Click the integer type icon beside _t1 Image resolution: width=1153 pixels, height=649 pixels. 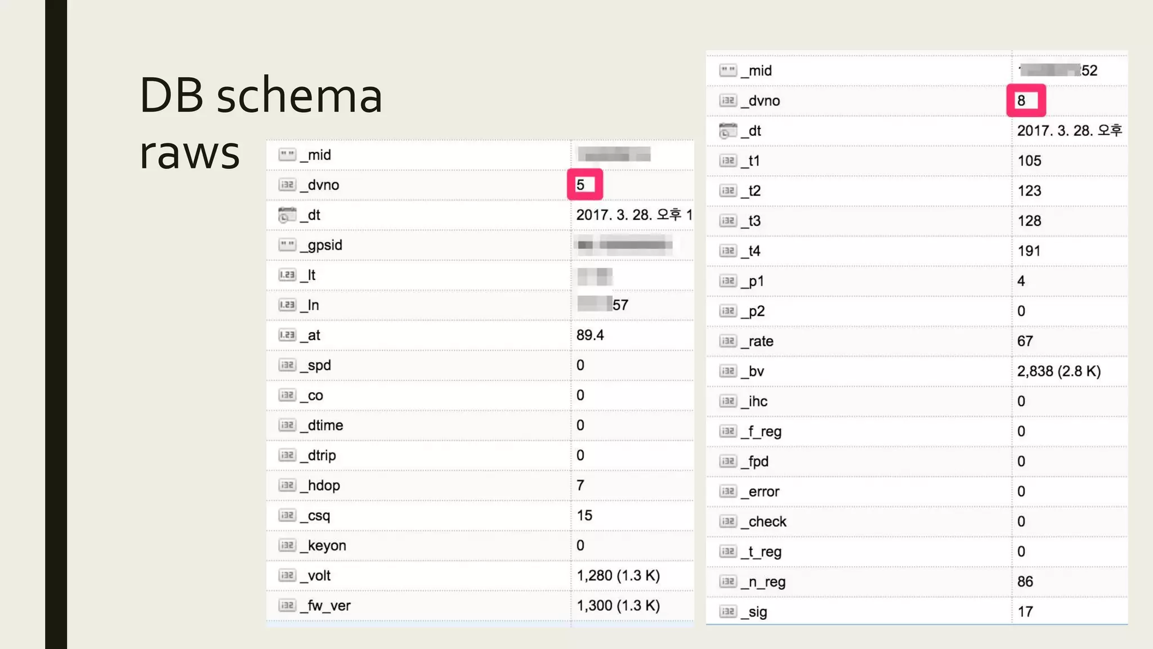point(728,161)
